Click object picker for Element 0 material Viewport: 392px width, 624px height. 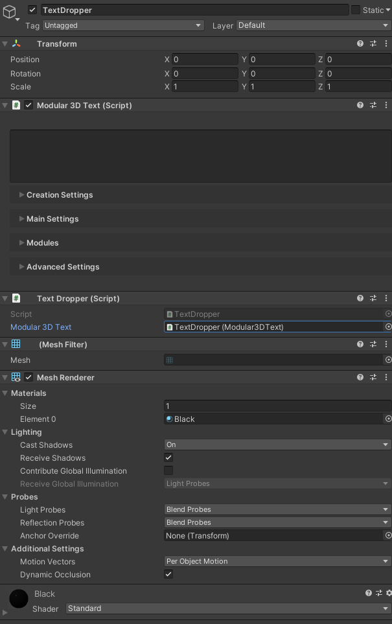click(388, 419)
